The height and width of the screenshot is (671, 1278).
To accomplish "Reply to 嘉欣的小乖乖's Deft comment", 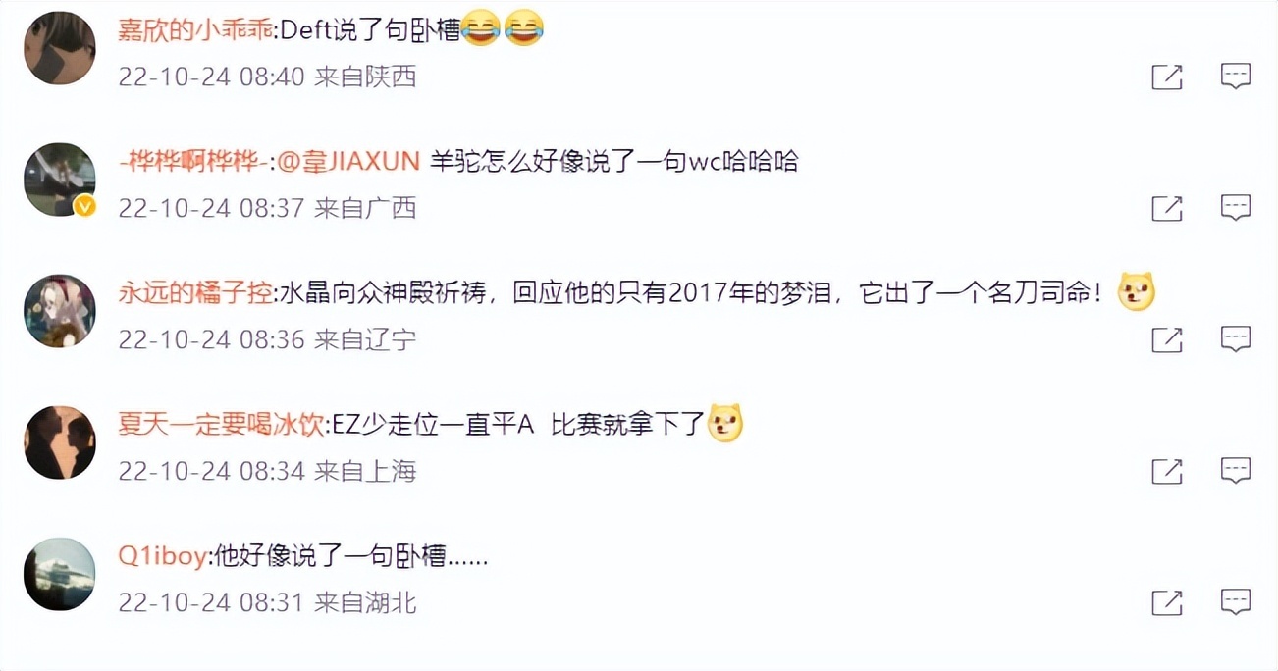I will click(x=1236, y=77).
